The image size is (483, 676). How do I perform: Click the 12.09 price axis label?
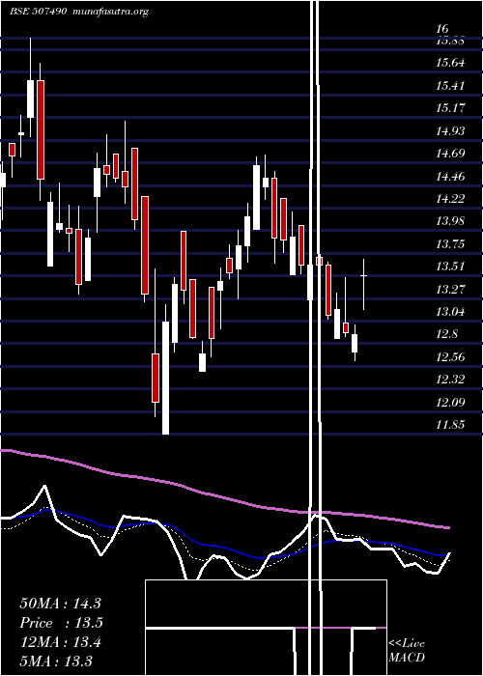(x=450, y=403)
